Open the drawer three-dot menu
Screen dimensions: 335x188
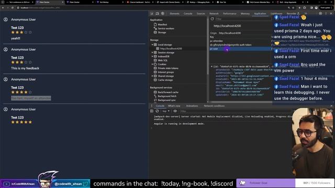click(x=152, y=105)
